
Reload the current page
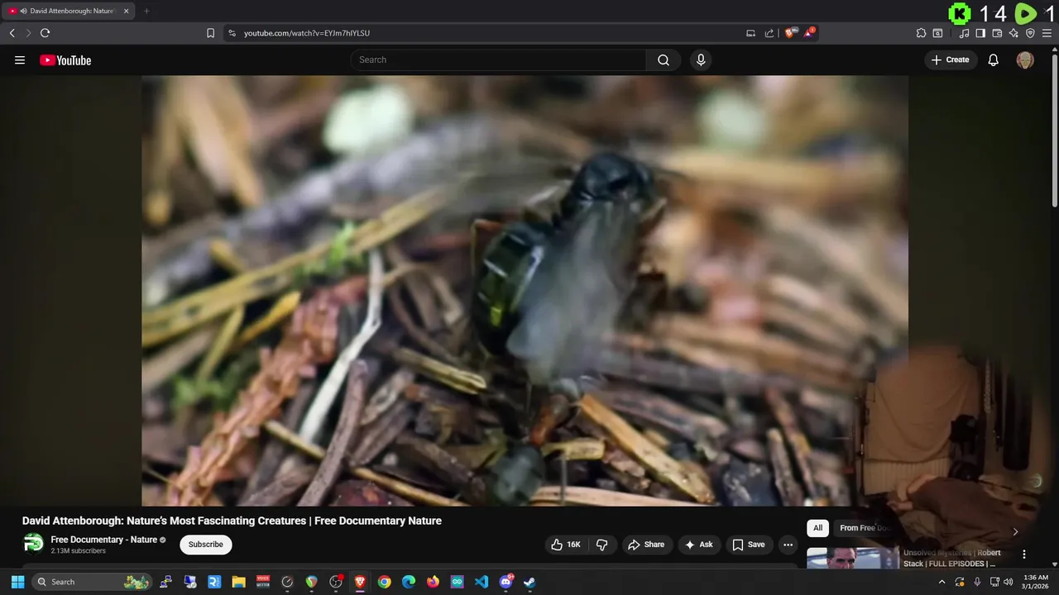click(45, 33)
